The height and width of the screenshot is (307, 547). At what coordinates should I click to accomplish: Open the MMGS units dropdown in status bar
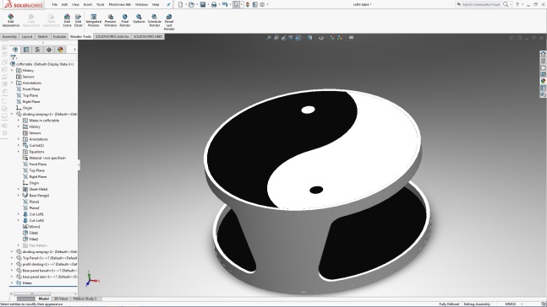522,304
